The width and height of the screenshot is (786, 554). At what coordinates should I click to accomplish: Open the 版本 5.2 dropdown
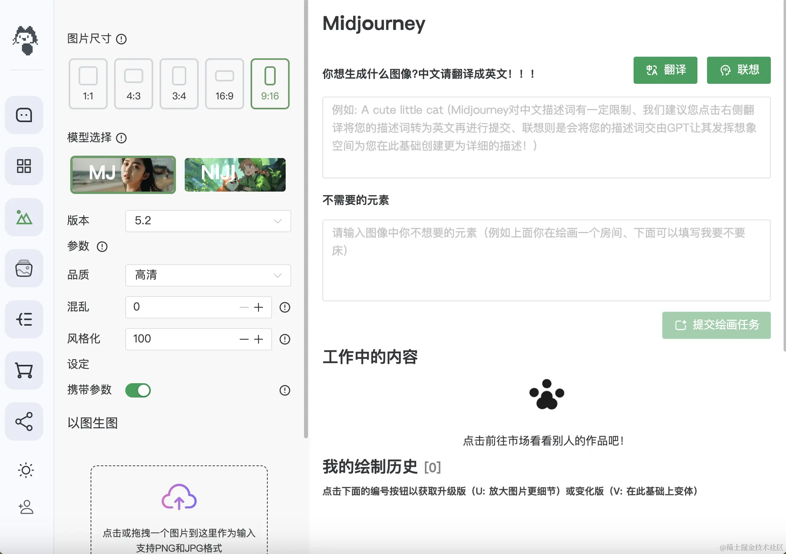point(208,221)
